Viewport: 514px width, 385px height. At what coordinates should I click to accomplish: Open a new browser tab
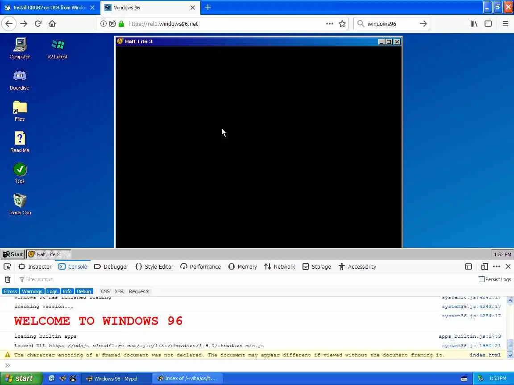tap(208, 7)
